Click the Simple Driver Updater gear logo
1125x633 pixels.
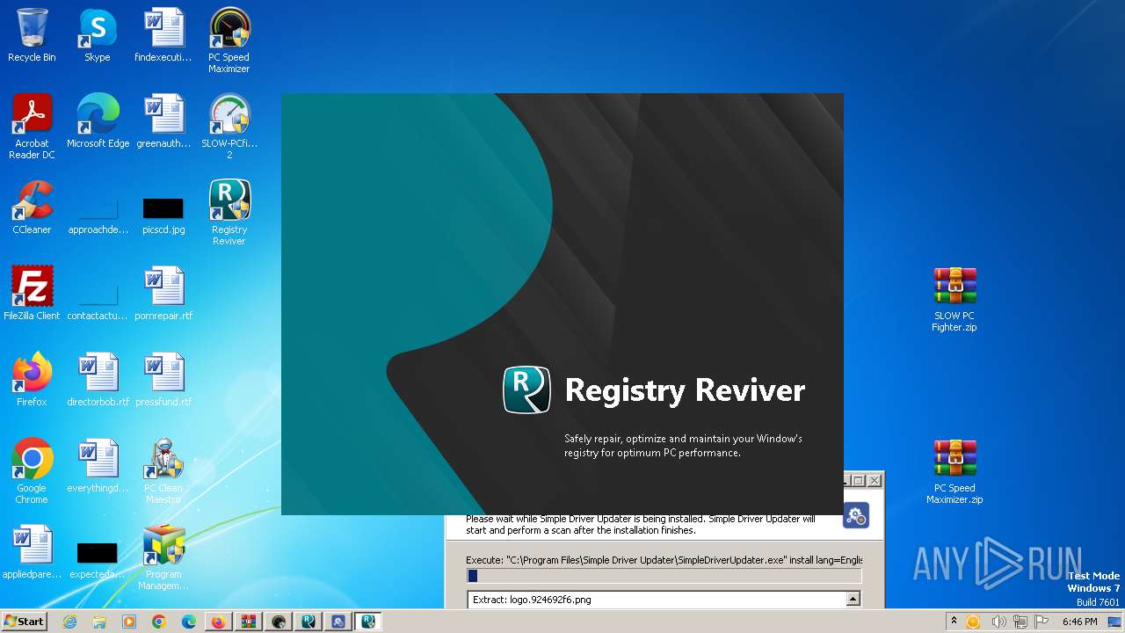tap(856, 516)
